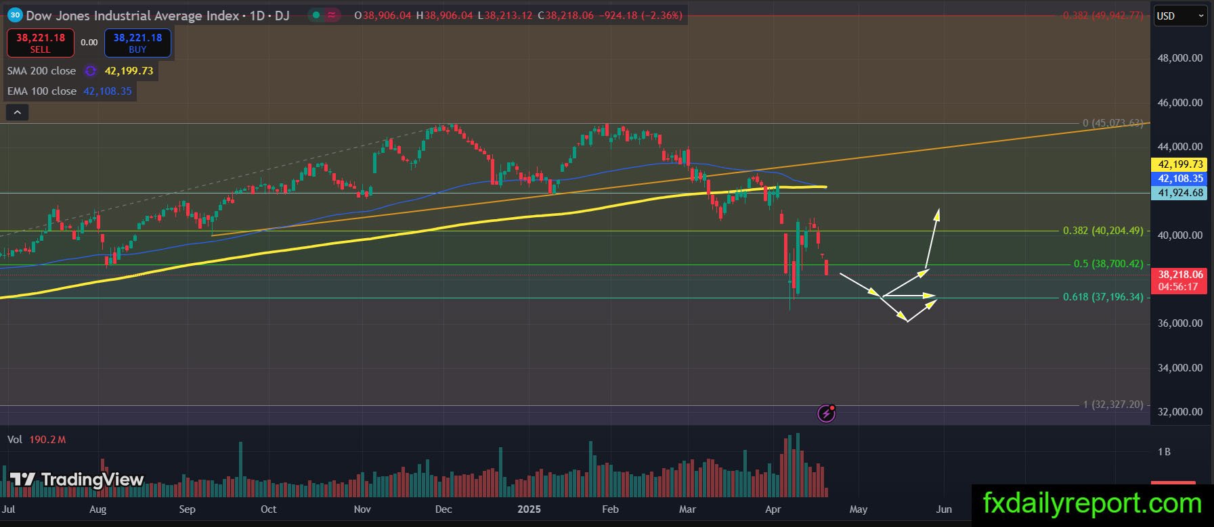Screen dimensions: 1214x527
Task: Click the Dow Jones "30" symbol logo
Action: [15, 15]
